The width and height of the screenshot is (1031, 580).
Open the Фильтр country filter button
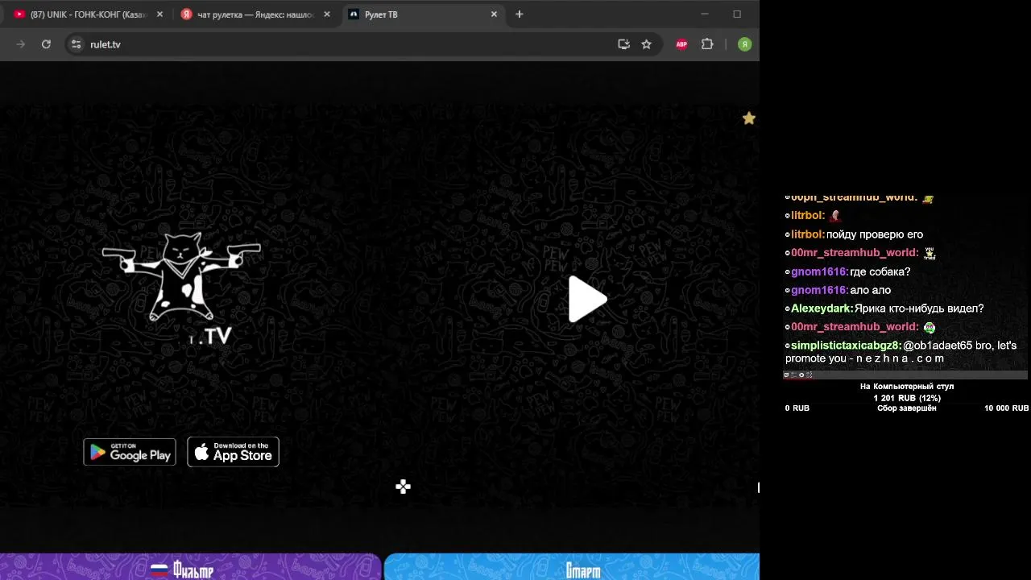point(190,567)
